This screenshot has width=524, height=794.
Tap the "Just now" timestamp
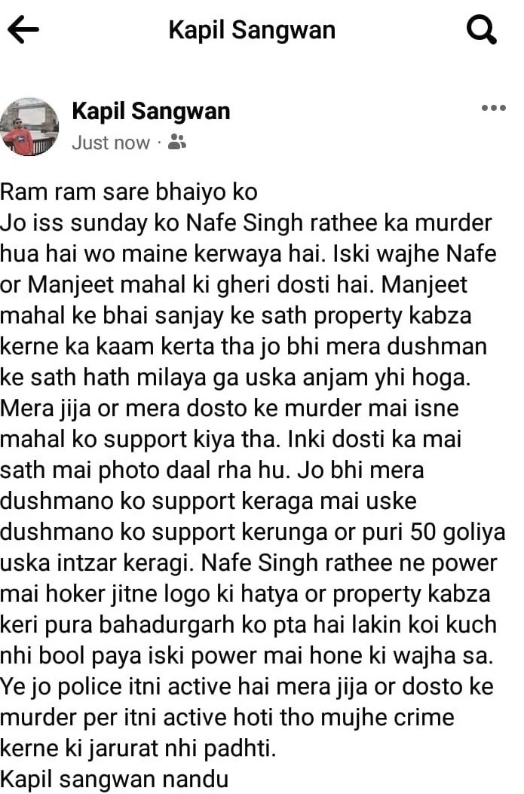pos(111,143)
